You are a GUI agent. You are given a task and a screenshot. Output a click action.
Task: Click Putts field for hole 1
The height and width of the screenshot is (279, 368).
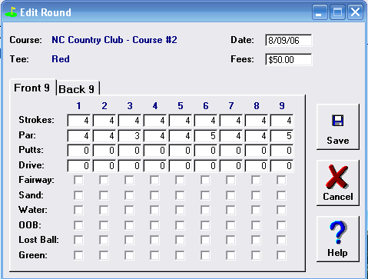point(79,151)
